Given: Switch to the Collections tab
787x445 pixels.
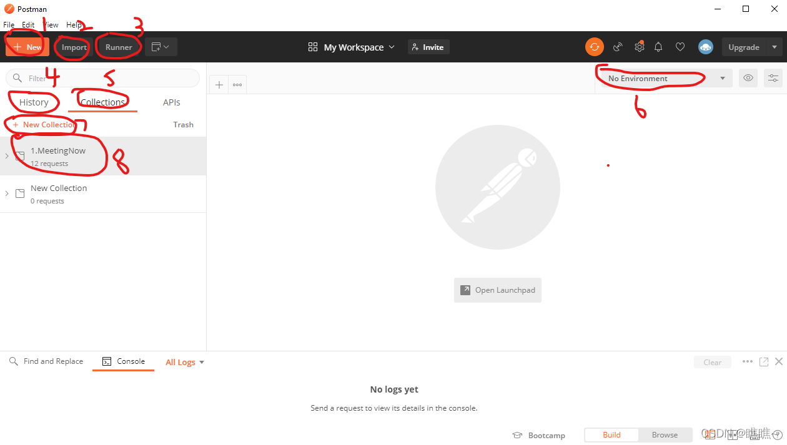Looking at the screenshot, I should tap(103, 102).
